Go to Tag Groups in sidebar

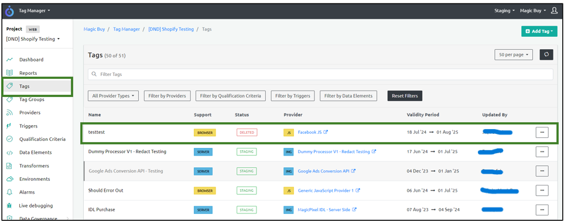click(x=32, y=99)
